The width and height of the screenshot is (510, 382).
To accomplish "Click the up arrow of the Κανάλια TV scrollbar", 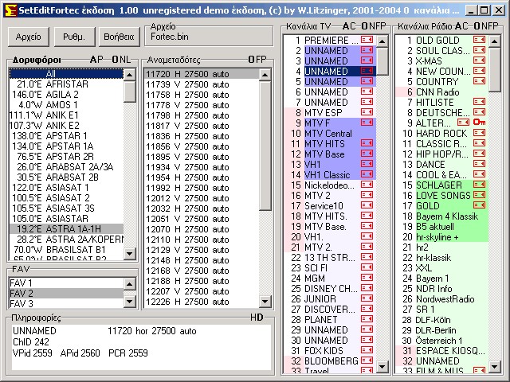I will tap(382, 40).
